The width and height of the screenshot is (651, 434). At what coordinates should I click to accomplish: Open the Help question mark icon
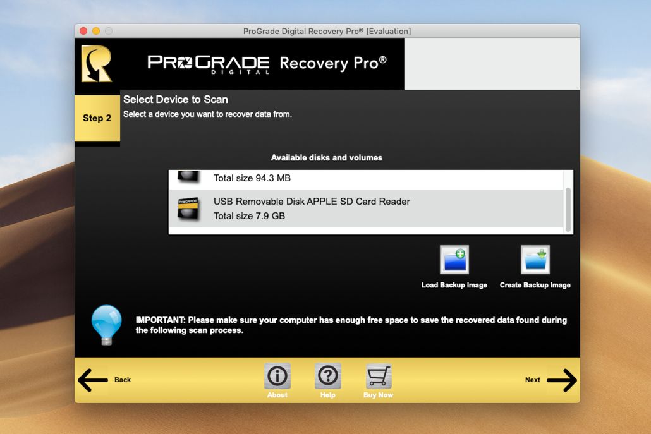click(x=327, y=376)
